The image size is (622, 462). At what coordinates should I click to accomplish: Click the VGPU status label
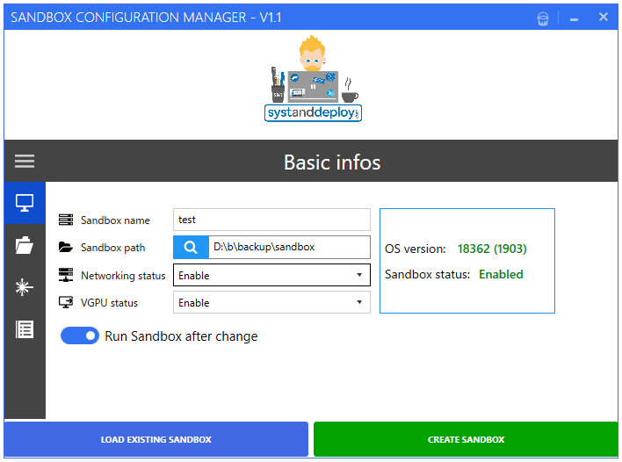109,303
